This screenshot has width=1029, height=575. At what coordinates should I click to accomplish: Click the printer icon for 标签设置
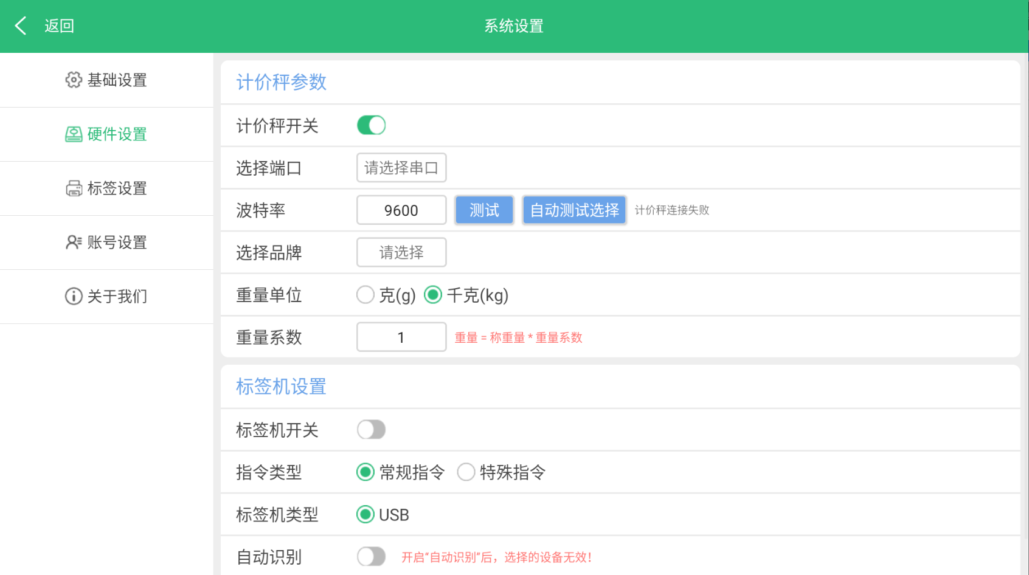74,188
